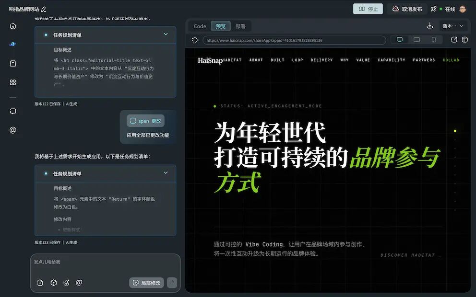This screenshot has width=476, height=297.
Task: Open BUILT nav link in preview
Action: pos(277,60)
